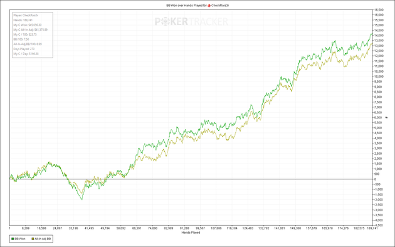Viewport: 395px width, 247px height.
Task: Click the 'Hands: 189,741' line in stats box
Action: click(23, 20)
